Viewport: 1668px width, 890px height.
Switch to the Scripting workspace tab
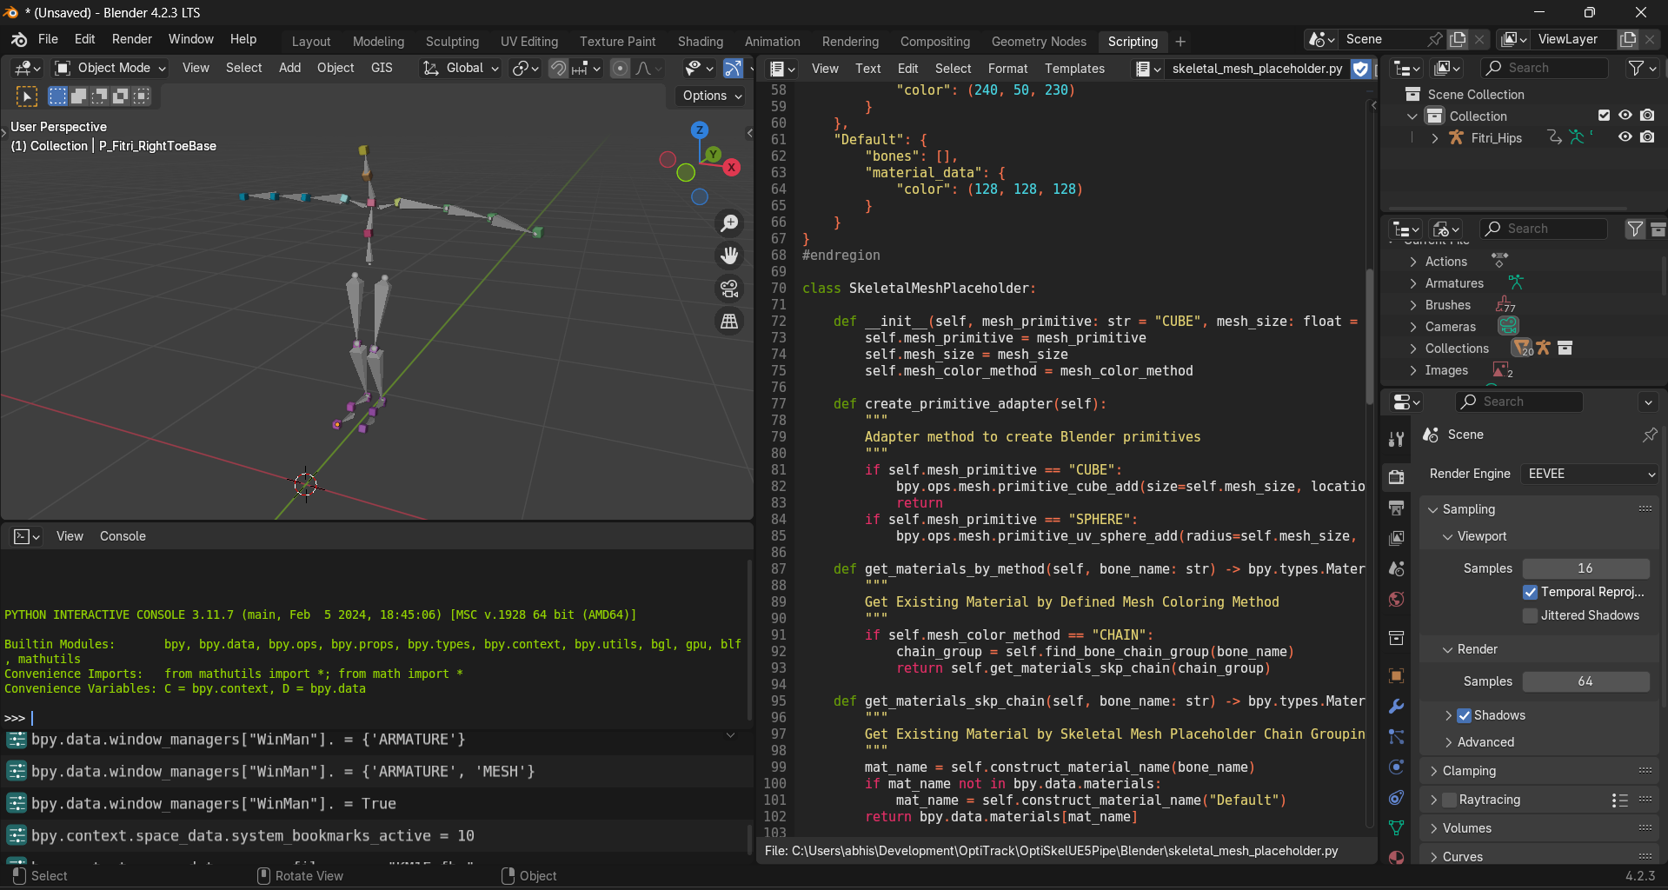coord(1133,41)
